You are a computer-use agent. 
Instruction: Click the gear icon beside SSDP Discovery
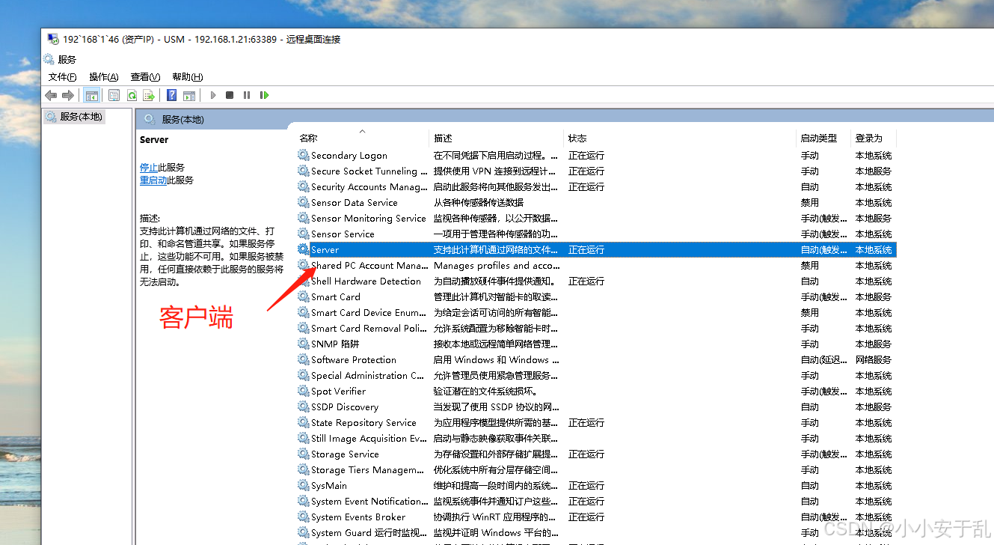(303, 407)
